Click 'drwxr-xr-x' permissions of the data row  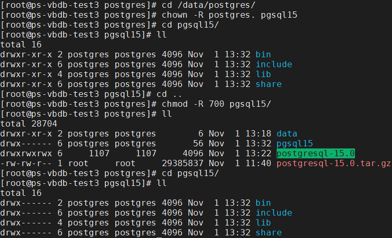pyautogui.click(x=26, y=134)
